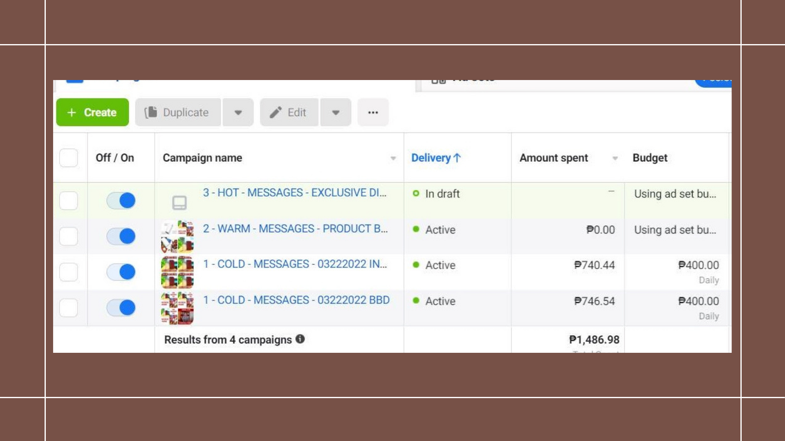
Task: Click the ₱1,486.98 total amount spent
Action: tap(594, 340)
